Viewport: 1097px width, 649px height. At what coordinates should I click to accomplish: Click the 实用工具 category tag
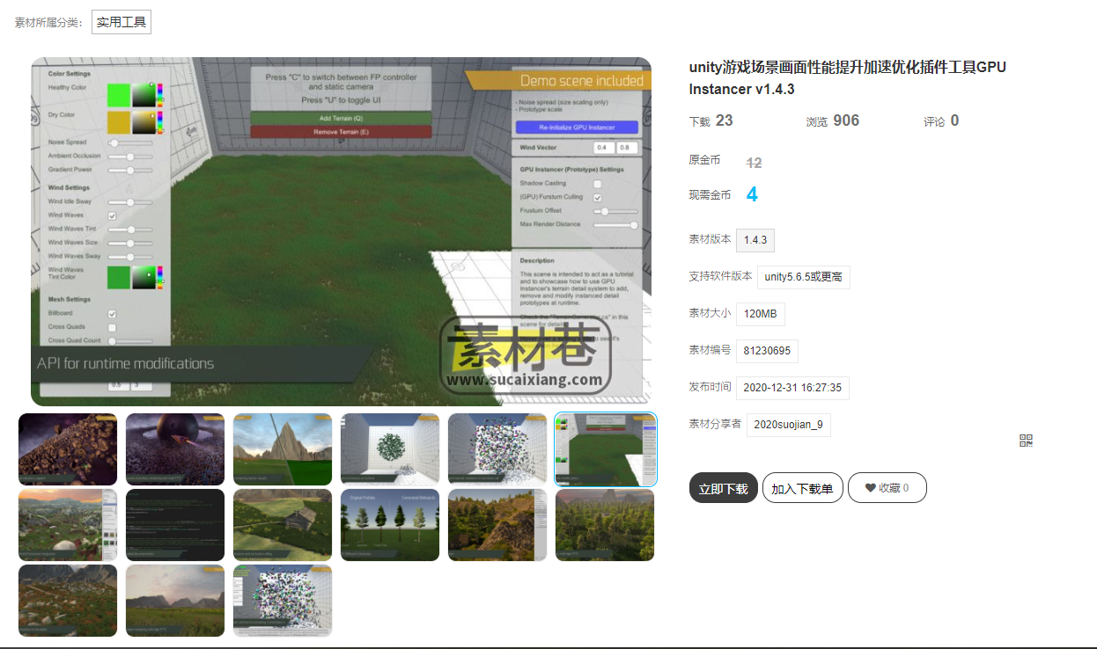(x=121, y=22)
